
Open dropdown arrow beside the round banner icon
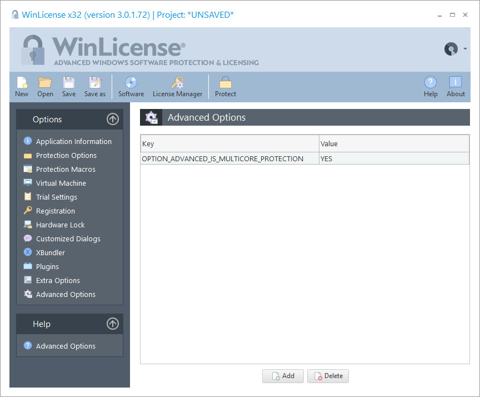coord(465,49)
